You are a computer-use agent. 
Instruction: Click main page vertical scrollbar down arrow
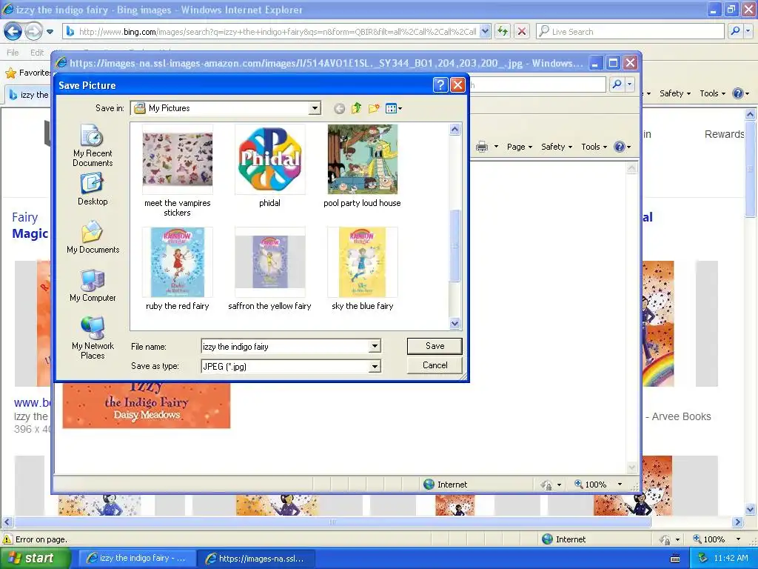tap(751, 510)
